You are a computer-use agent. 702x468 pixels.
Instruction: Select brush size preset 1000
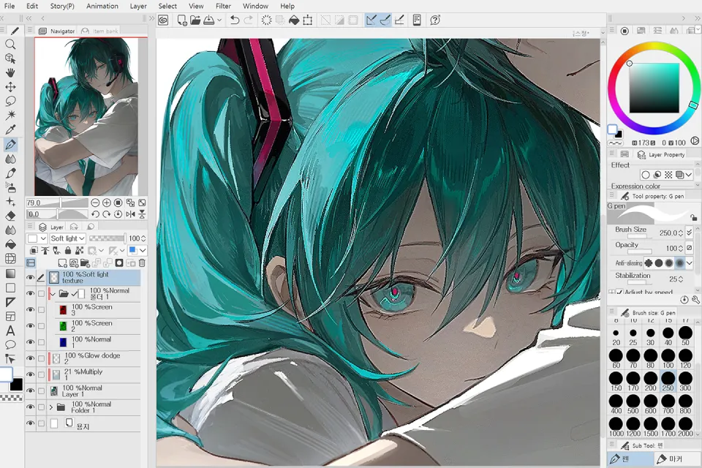616,426
